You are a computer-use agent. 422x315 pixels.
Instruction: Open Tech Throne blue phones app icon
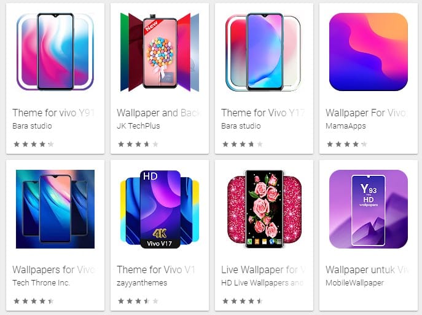coord(55,209)
